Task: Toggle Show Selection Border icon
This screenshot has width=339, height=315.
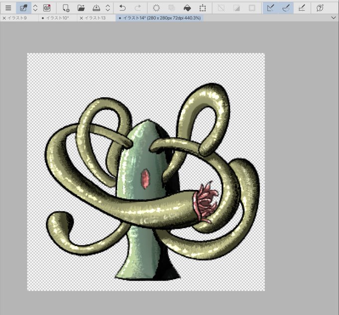Action: pos(252,8)
